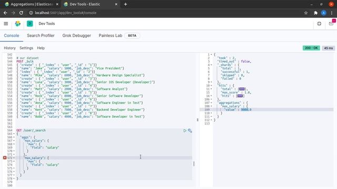Click the GET /user/_search request line
Screen dimensions: 337x189
pos(31,130)
